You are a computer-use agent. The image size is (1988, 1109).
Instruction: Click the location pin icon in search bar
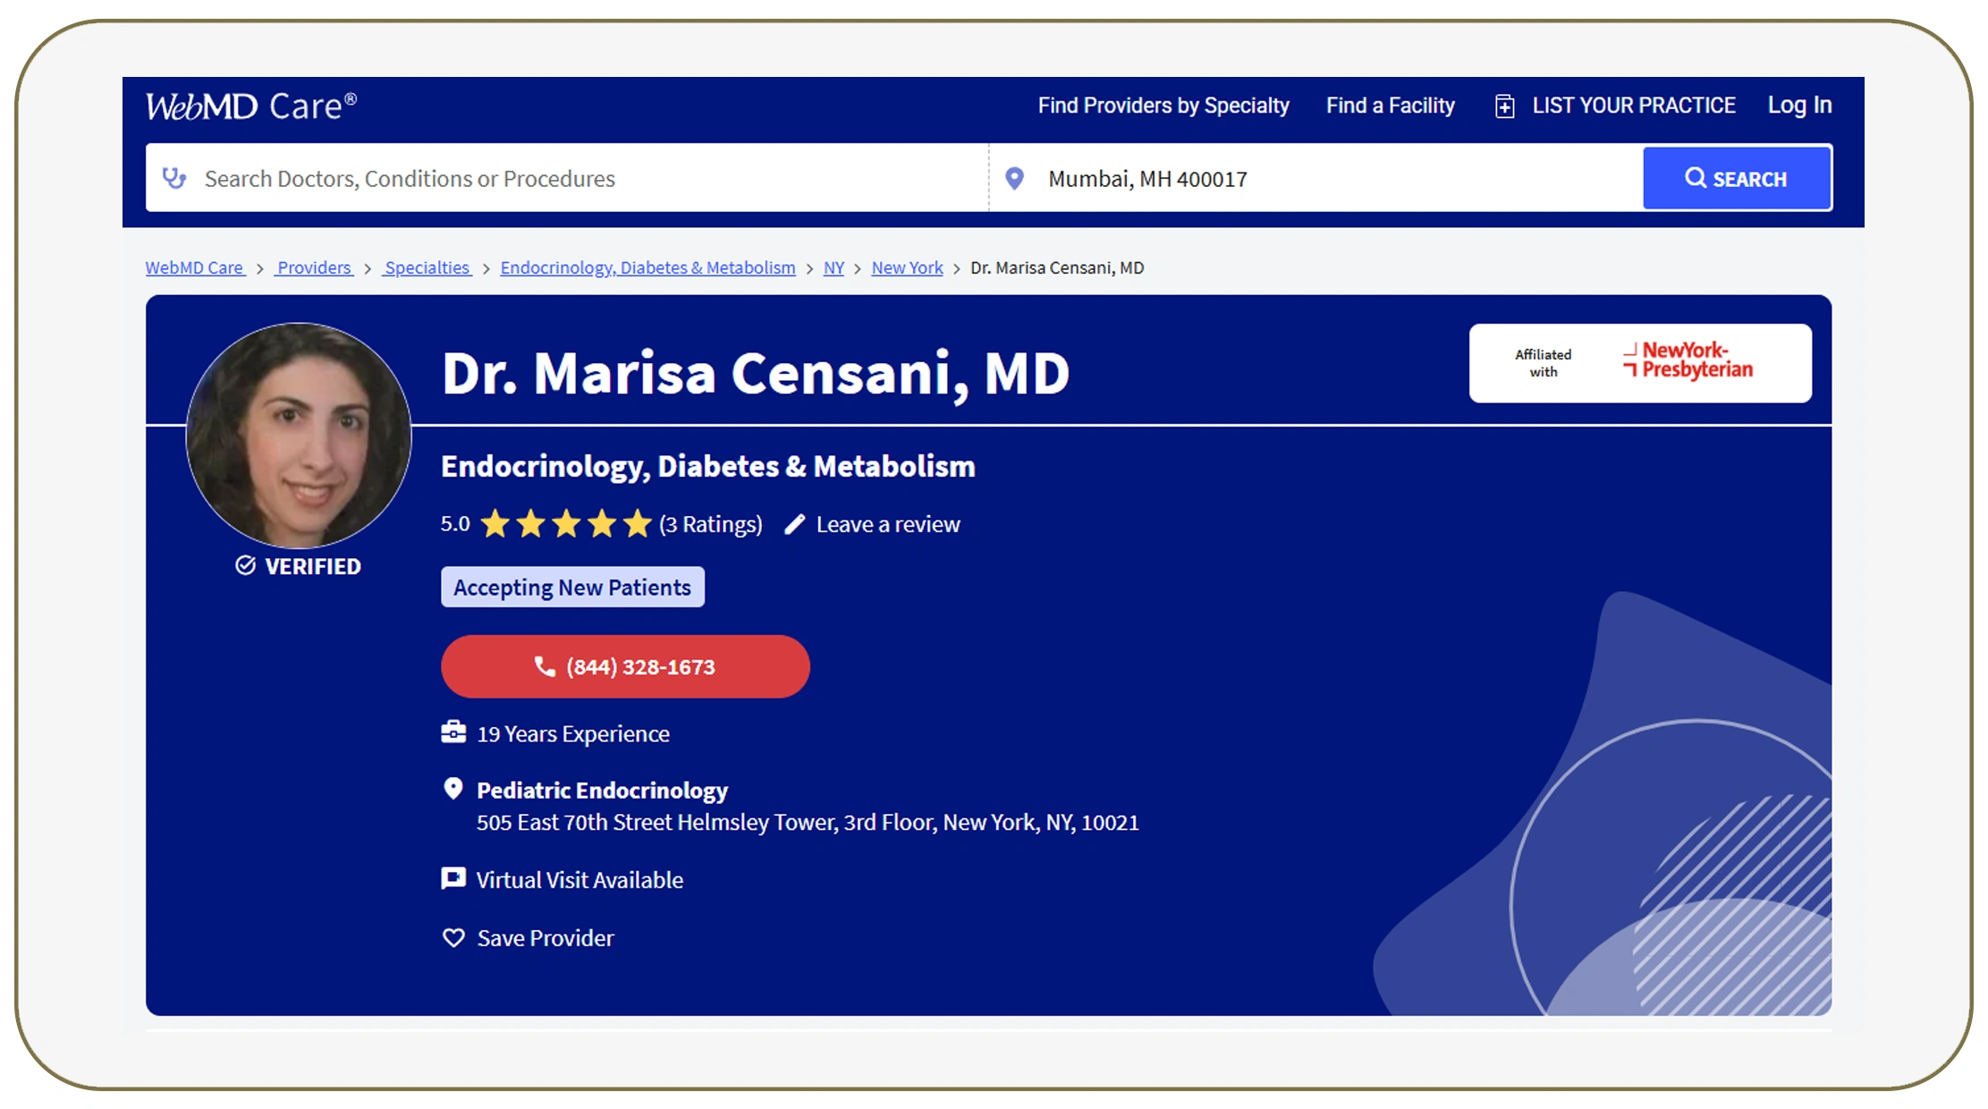(x=1014, y=178)
